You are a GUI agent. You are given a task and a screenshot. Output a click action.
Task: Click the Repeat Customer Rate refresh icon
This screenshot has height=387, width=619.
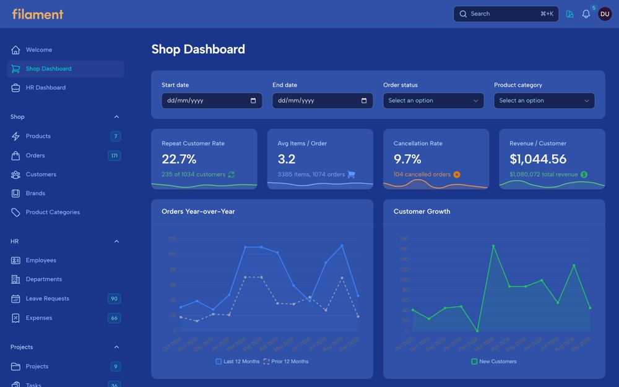coord(232,175)
